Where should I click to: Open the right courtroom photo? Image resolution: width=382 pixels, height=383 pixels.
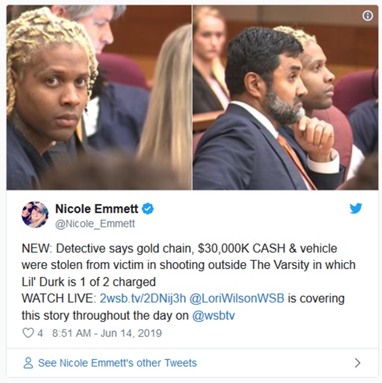point(285,97)
